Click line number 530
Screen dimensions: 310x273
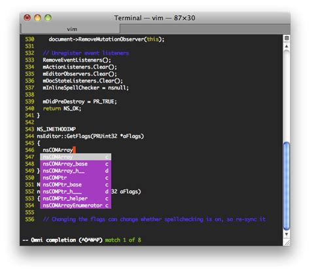29,39
